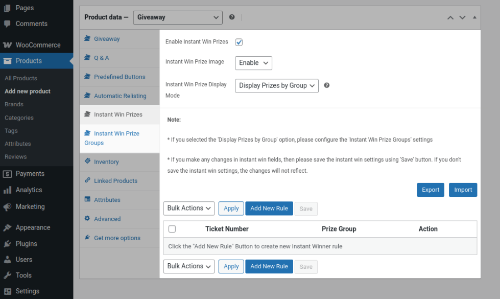500x299 pixels.
Task: Uncheck Enable Instant Win Prizes checkbox
Action: point(239,42)
